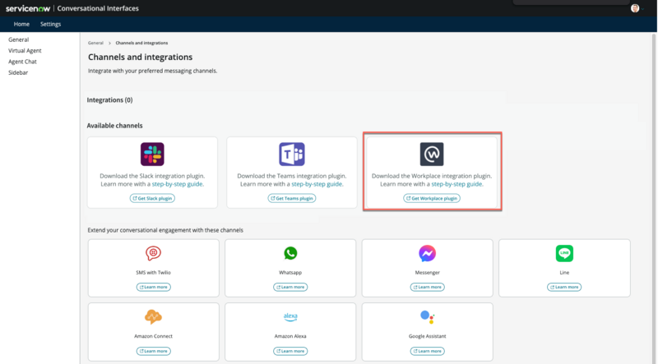Click the Messenger icon
Image resolution: width=658 pixels, height=364 pixels.
pyautogui.click(x=427, y=253)
